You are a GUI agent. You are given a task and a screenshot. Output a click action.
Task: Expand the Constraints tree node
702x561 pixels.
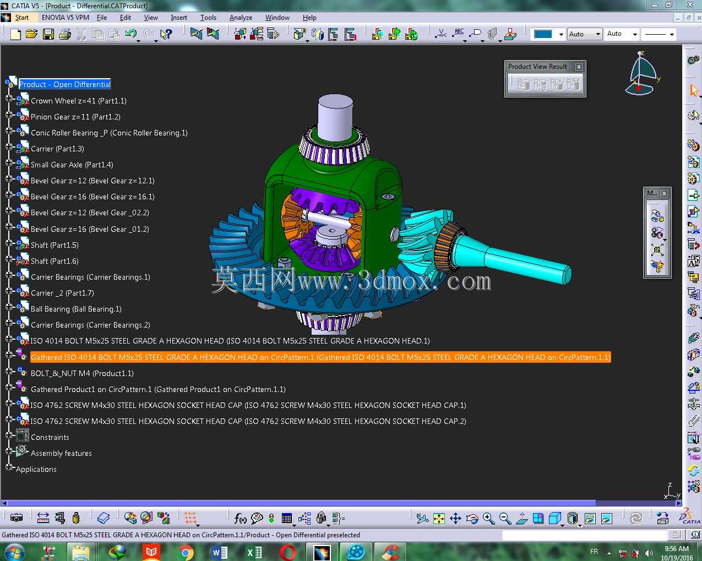click(x=9, y=435)
